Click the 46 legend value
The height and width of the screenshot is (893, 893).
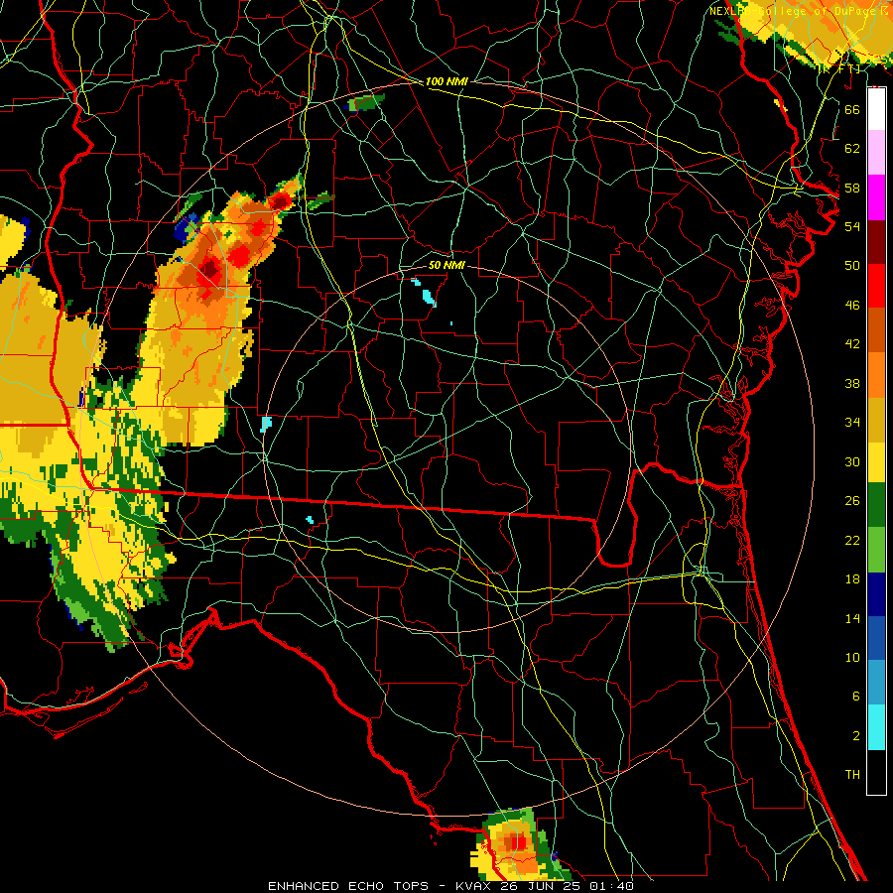(852, 305)
